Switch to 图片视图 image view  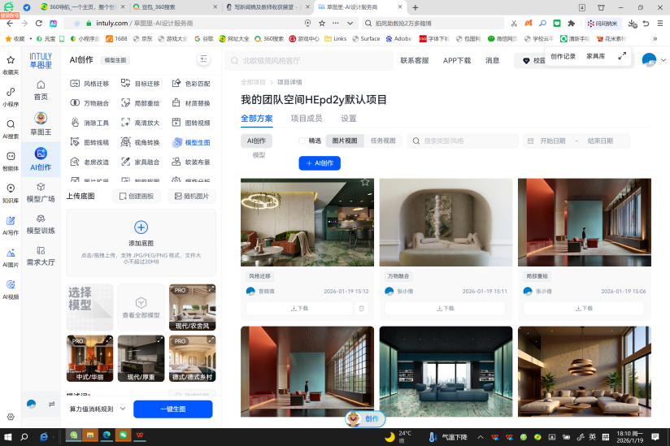pos(345,141)
